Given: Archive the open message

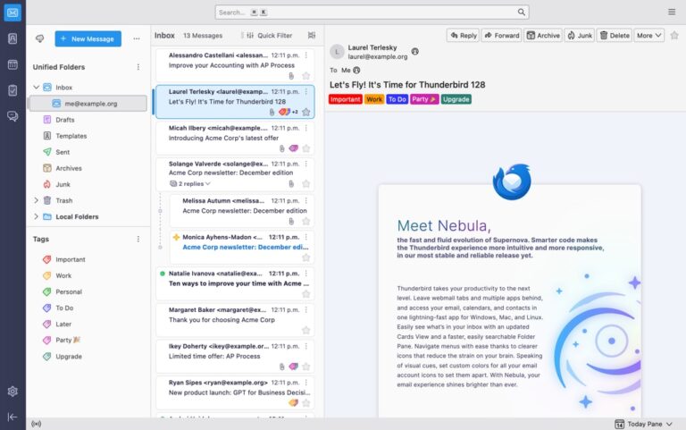Looking at the screenshot, I should 543,36.
